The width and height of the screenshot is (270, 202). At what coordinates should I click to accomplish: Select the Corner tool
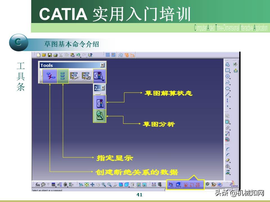coord(228,150)
